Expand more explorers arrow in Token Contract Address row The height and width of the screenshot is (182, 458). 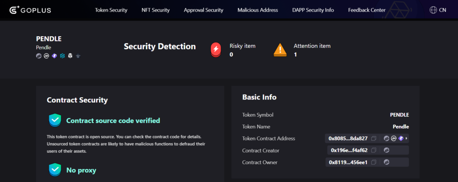(x=406, y=139)
